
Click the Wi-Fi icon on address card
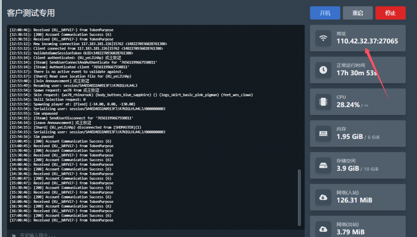(x=323, y=38)
